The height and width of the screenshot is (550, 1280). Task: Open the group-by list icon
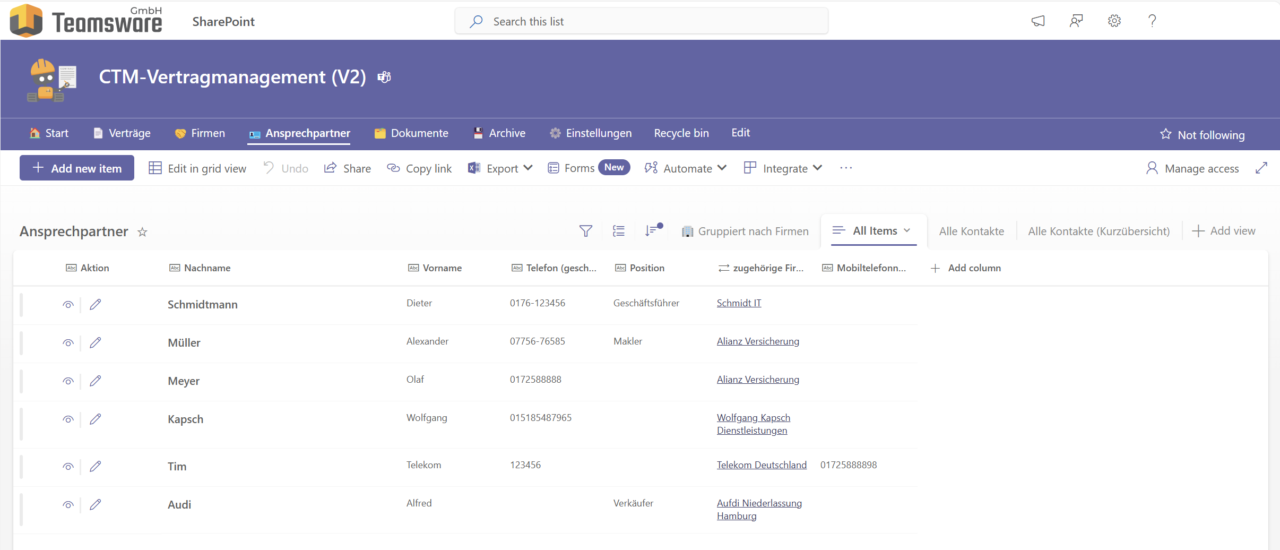point(619,231)
